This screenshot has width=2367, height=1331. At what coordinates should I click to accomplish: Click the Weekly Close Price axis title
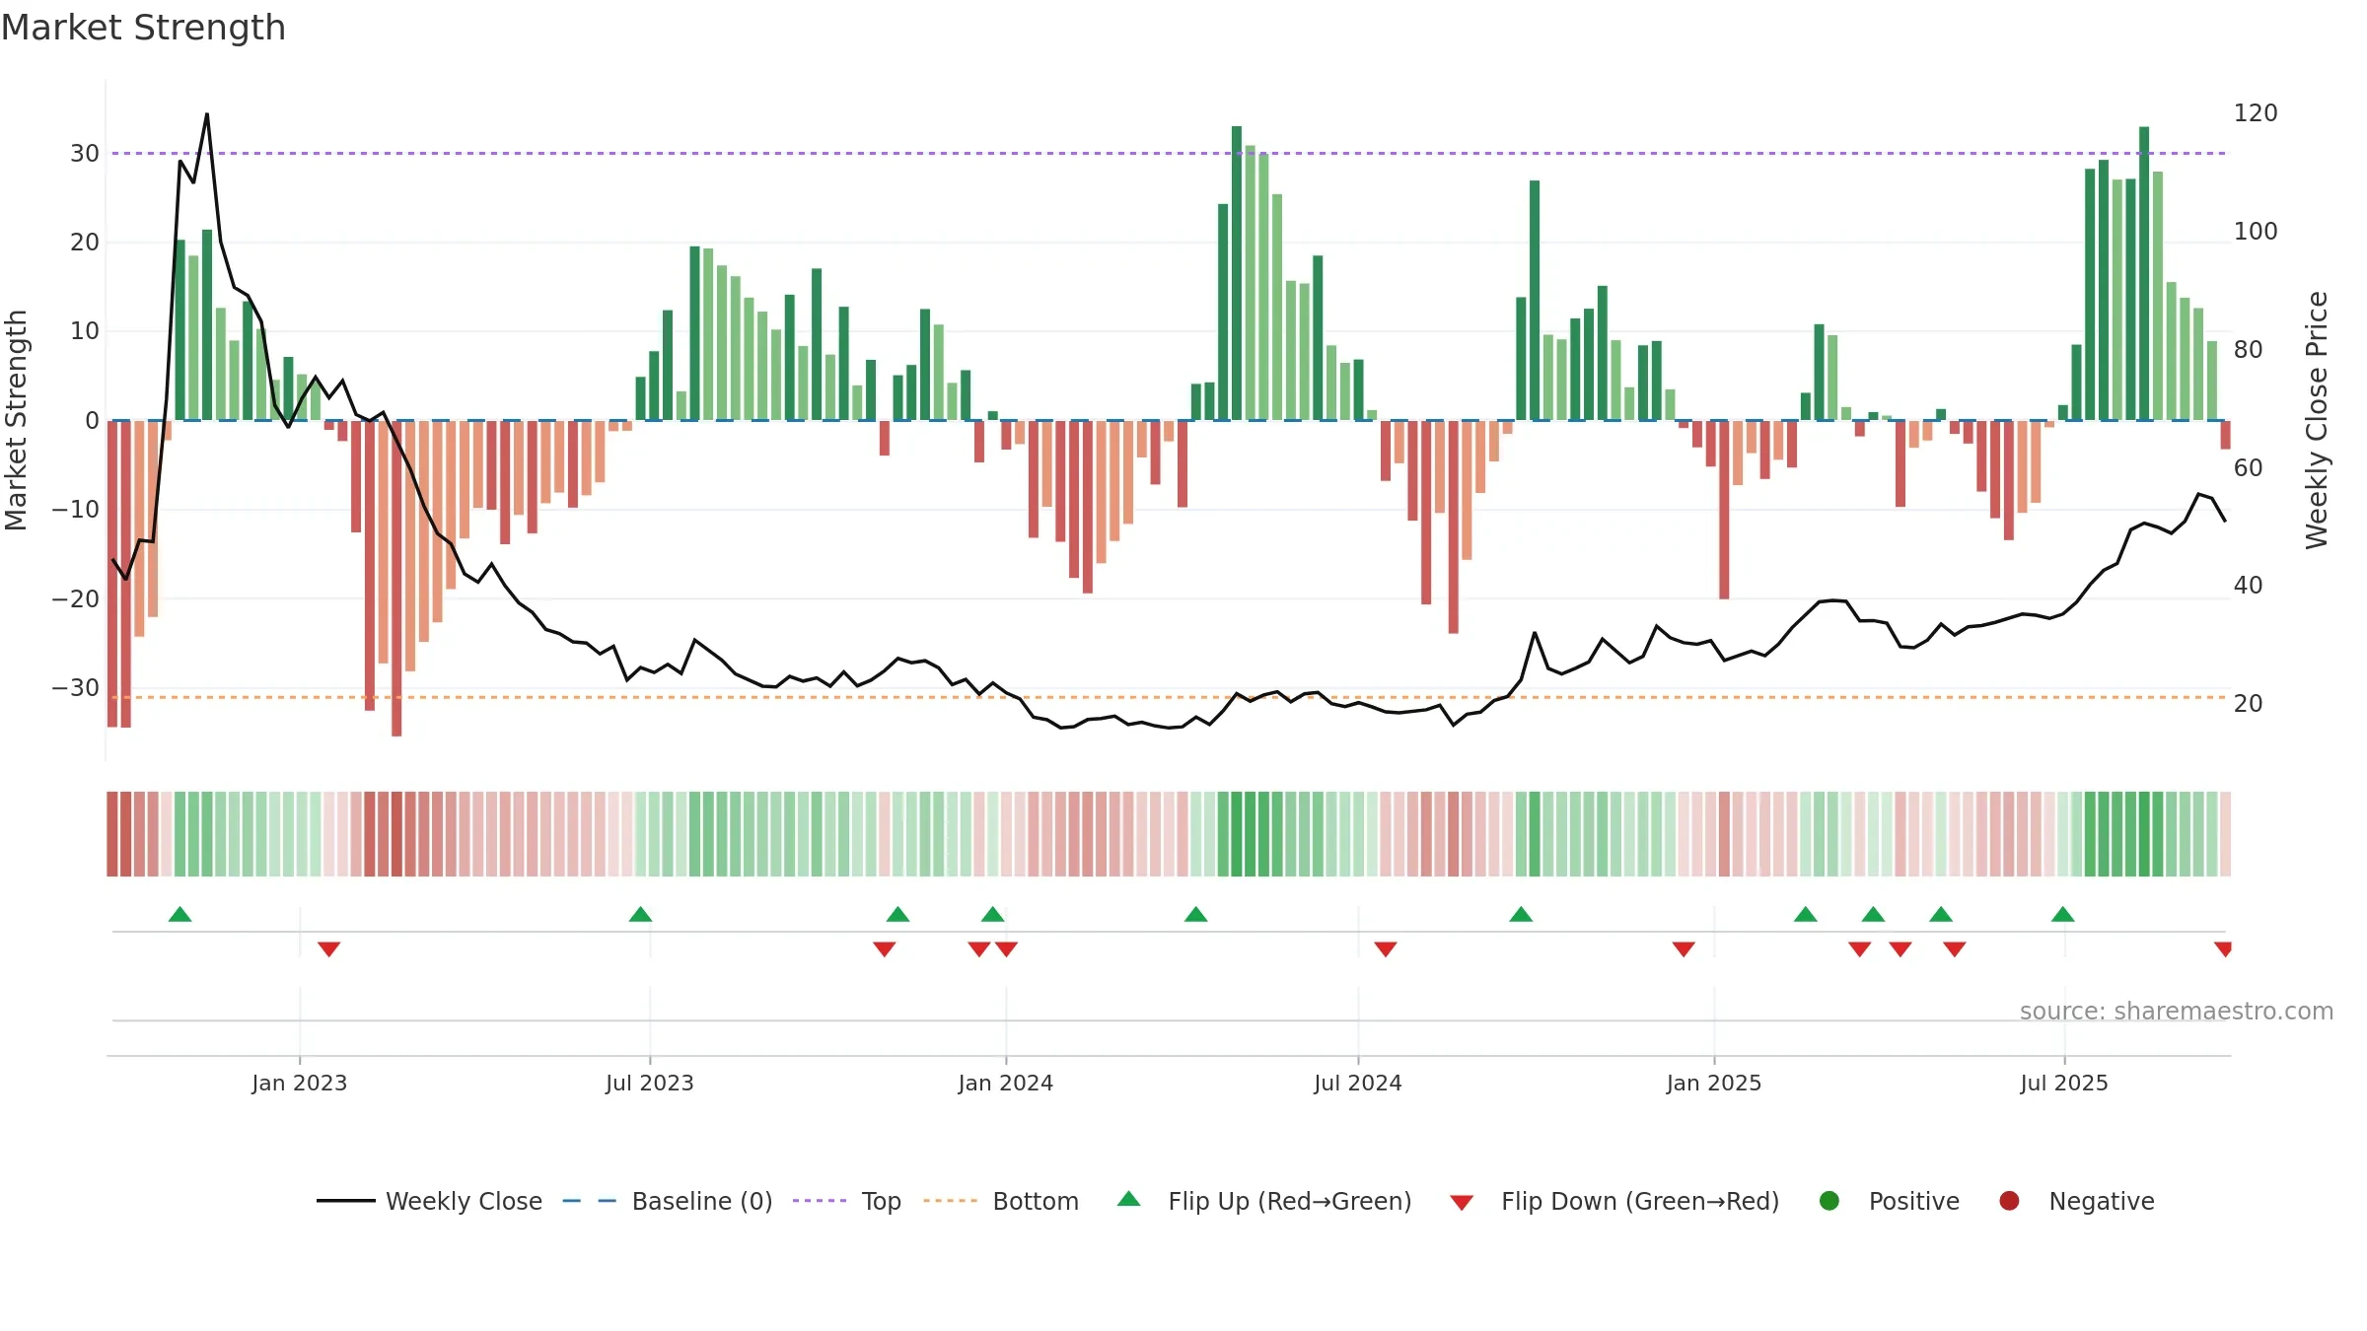tap(2317, 420)
